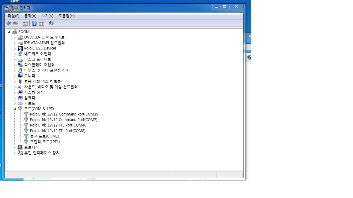Expand the 키보드 node
The width and height of the screenshot is (353, 198).
coord(15,104)
